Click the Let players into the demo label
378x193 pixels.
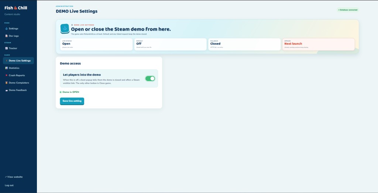pyautogui.click(x=82, y=75)
